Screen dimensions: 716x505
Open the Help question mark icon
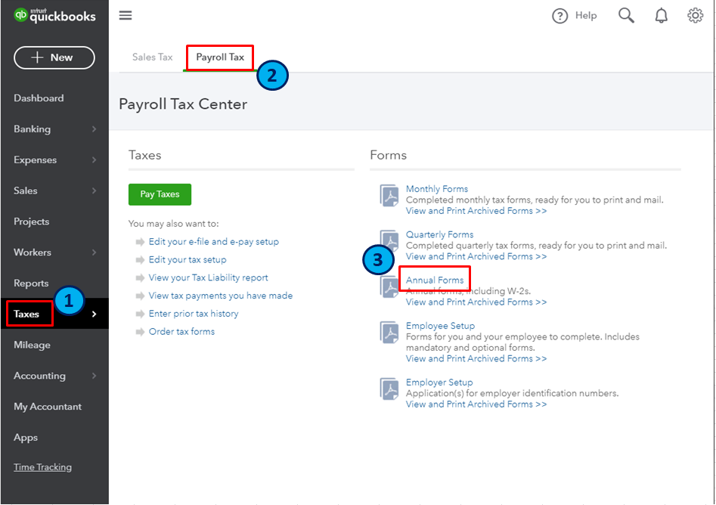pos(559,16)
